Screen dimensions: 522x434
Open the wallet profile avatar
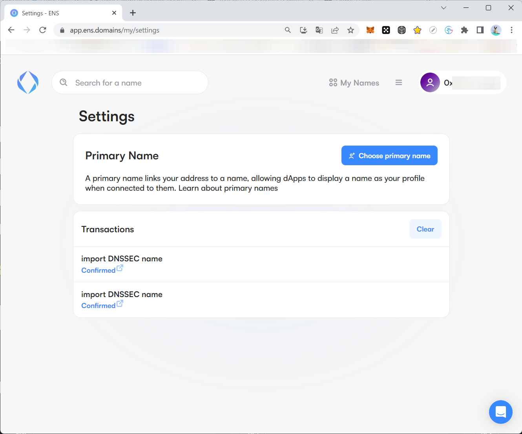point(430,82)
